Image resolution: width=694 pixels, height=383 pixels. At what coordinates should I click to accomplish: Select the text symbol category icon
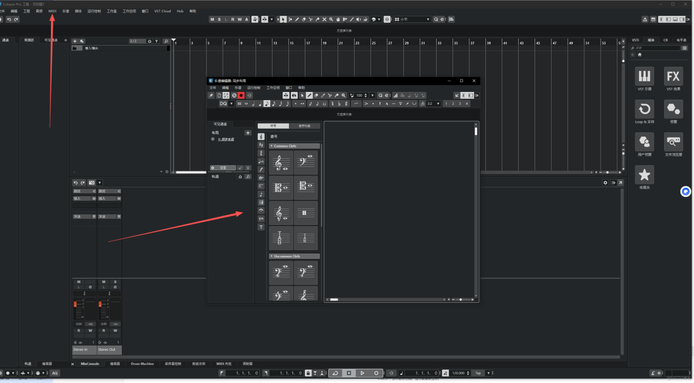tap(261, 227)
